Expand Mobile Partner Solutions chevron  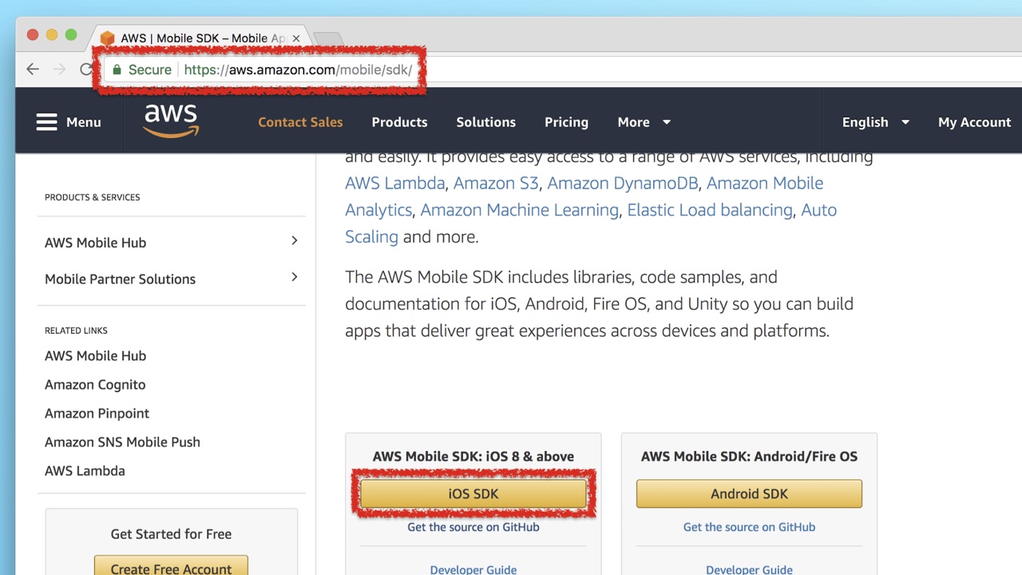(294, 277)
